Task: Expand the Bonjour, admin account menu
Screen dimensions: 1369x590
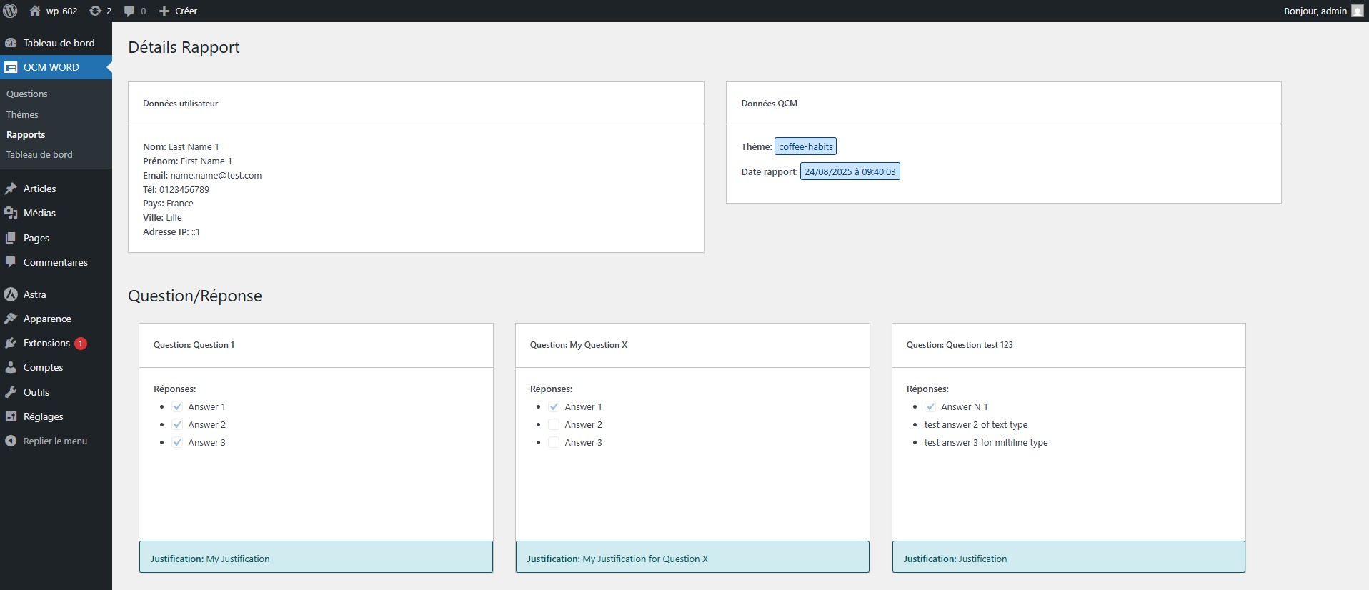Action: [1315, 11]
